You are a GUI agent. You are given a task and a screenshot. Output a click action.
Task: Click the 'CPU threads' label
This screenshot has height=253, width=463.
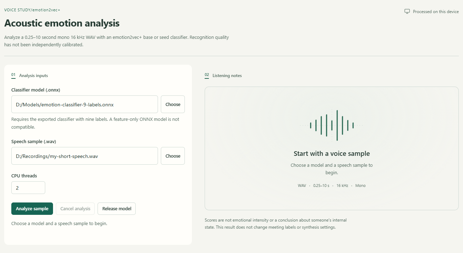pos(24,176)
